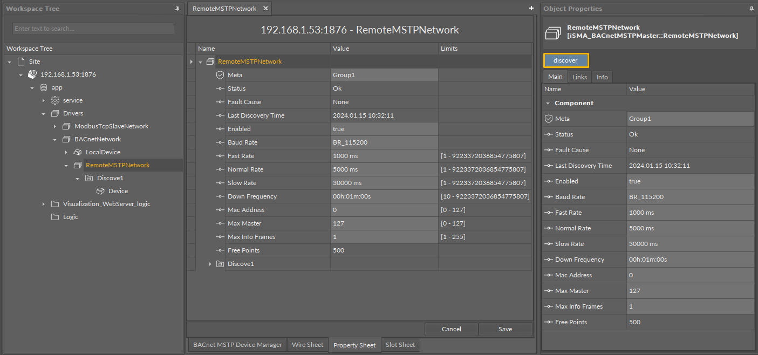Switch to the Wire Sheet tab
The height and width of the screenshot is (355, 758).
[308, 345]
